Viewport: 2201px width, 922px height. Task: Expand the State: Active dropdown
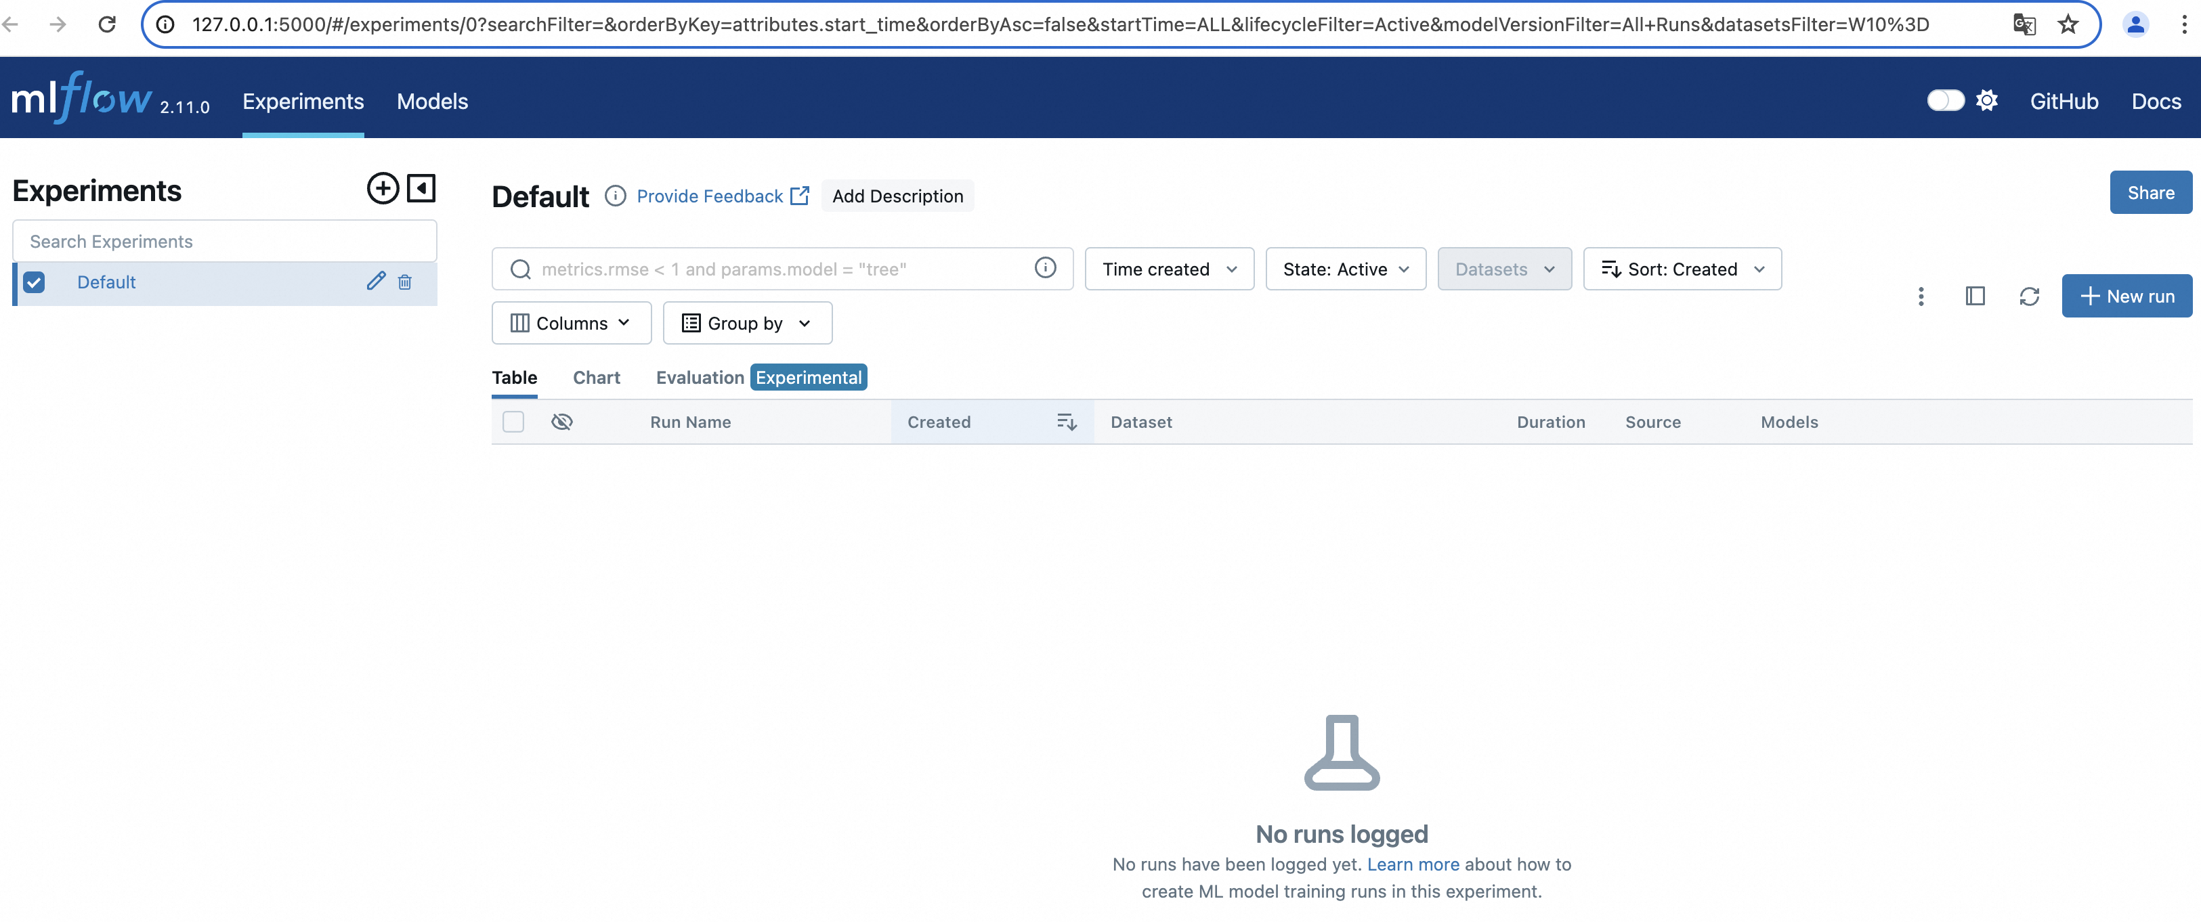(1345, 269)
